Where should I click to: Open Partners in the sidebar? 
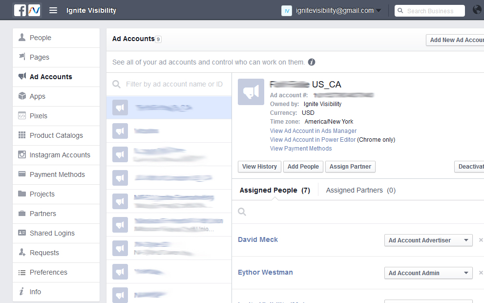[56, 214]
